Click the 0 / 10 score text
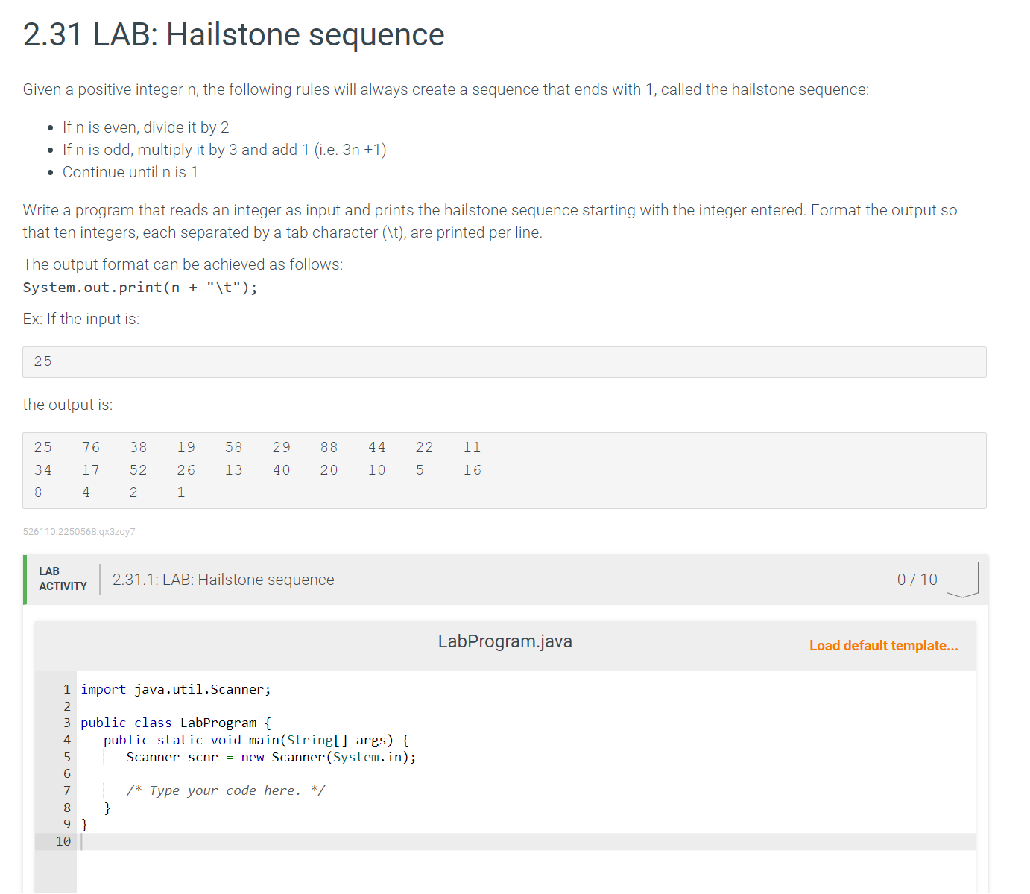1030x894 pixels. tap(916, 579)
